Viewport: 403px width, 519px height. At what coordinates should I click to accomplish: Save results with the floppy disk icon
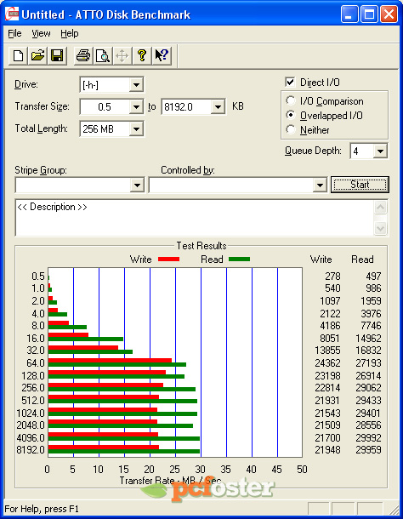click(x=57, y=55)
